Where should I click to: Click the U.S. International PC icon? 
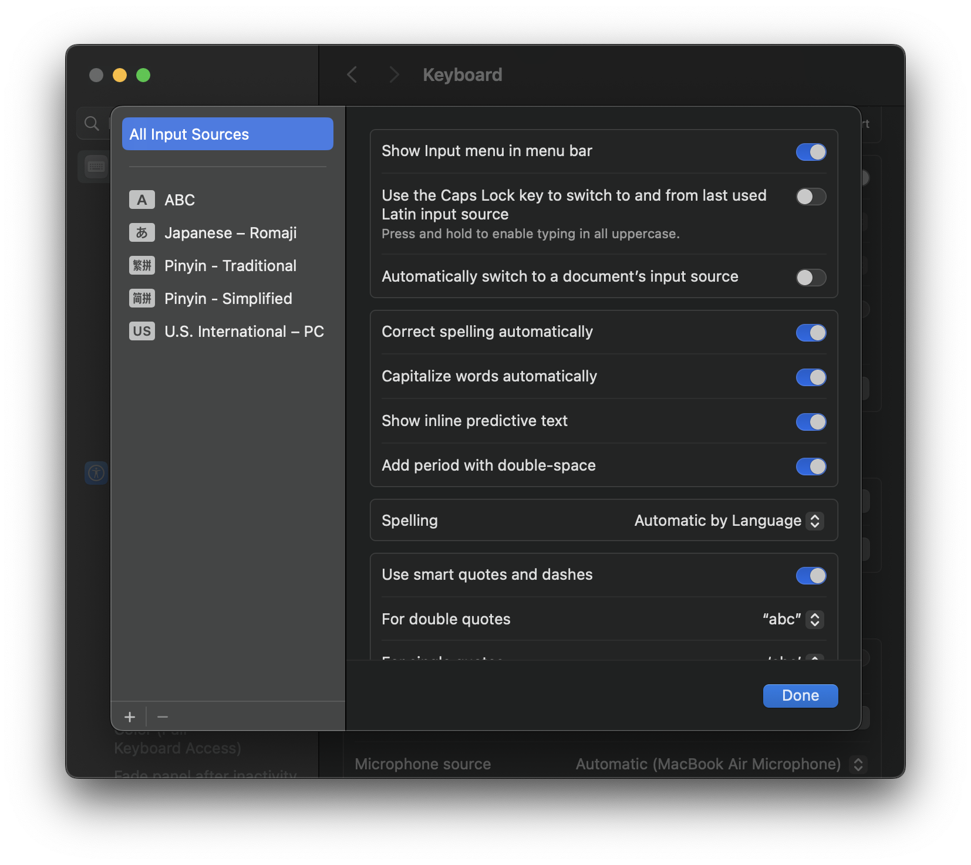click(x=142, y=332)
